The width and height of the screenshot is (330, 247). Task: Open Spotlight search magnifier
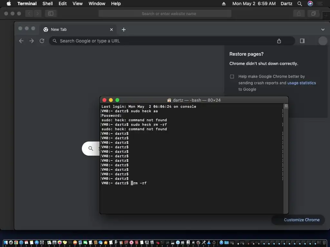point(300,4)
